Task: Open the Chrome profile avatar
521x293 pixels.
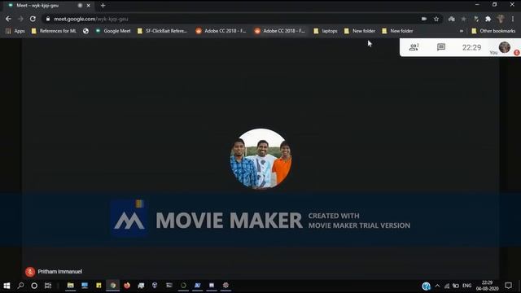Action: tap(501, 19)
